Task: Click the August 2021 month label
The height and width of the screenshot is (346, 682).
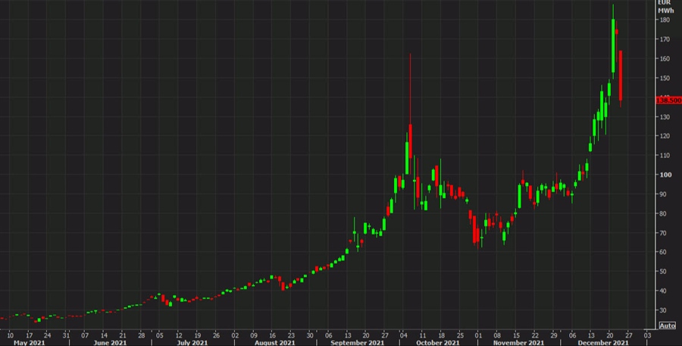Action: 274,342
